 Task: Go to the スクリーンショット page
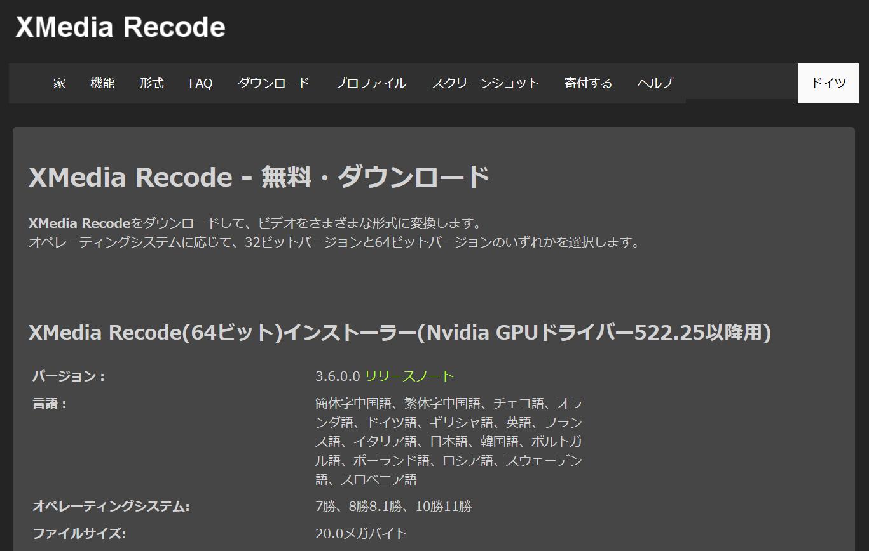[486, 83]
